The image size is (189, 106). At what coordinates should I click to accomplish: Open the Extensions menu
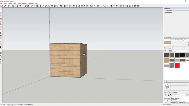point(31,3)
